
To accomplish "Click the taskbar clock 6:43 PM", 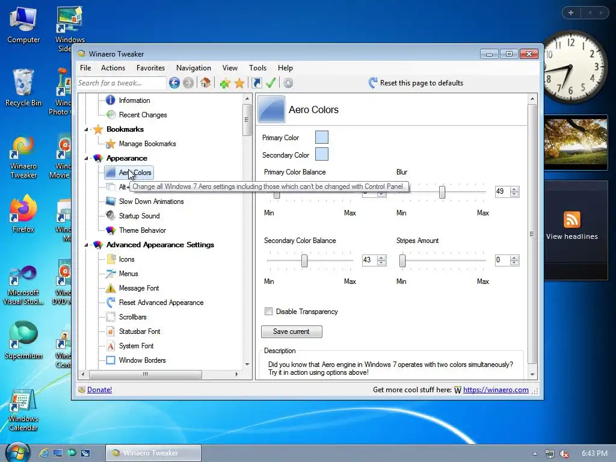I will (x=594, y=454).
